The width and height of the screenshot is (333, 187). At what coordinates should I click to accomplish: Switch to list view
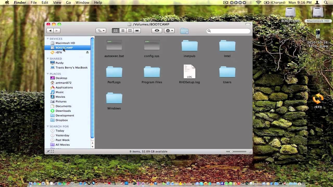123,31
